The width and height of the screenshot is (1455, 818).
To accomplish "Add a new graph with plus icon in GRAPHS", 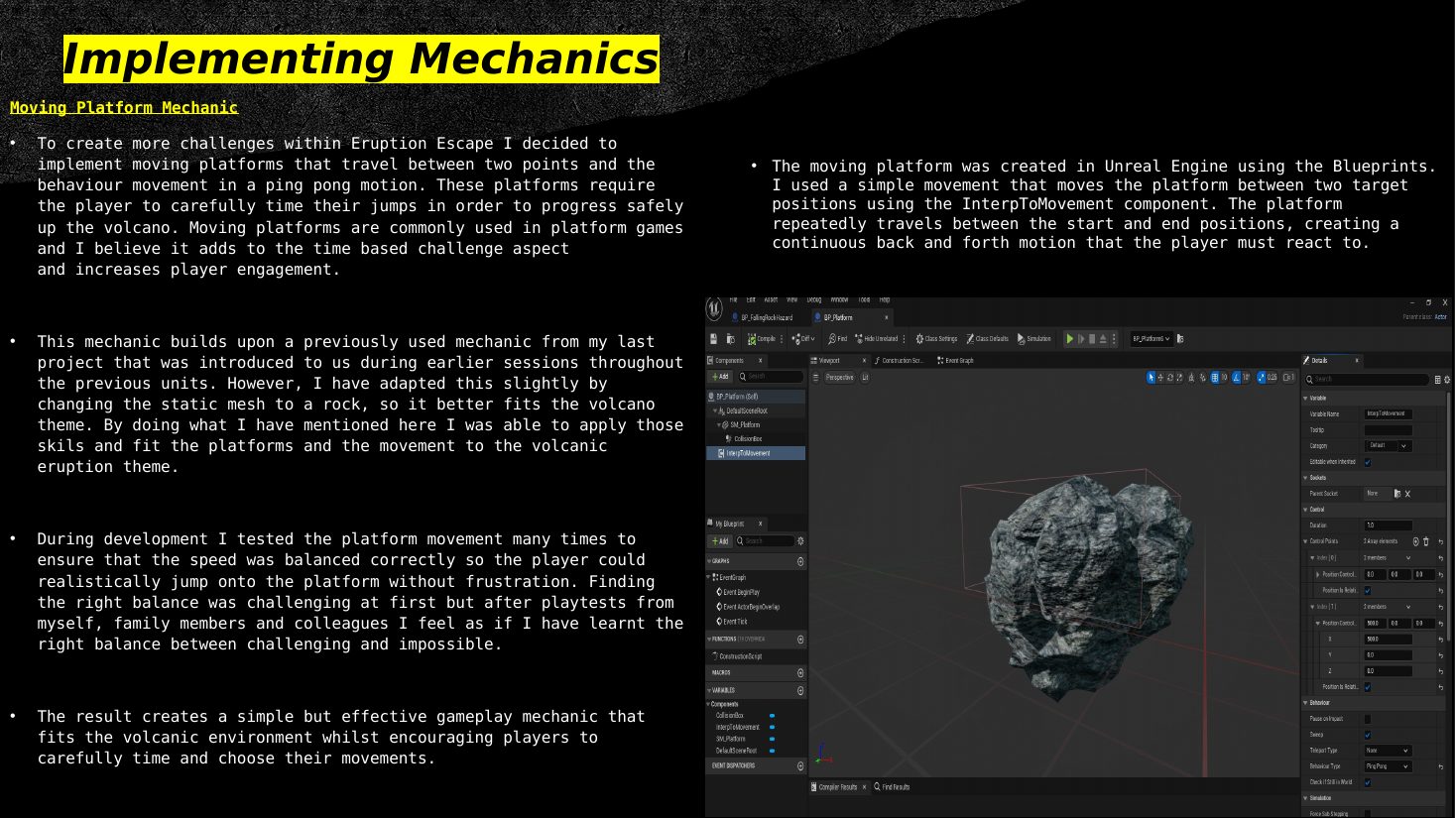I will [800, 561].
